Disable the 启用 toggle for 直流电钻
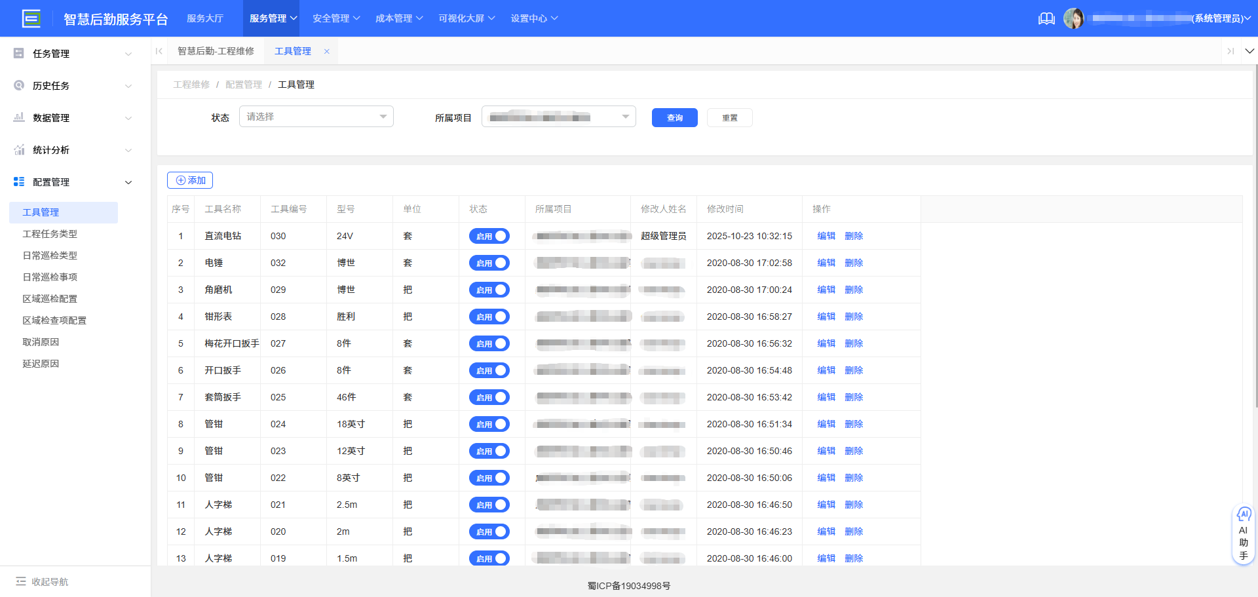Image resolution: width=1258 pixels, height=597 pixels. tap(489, 235)
